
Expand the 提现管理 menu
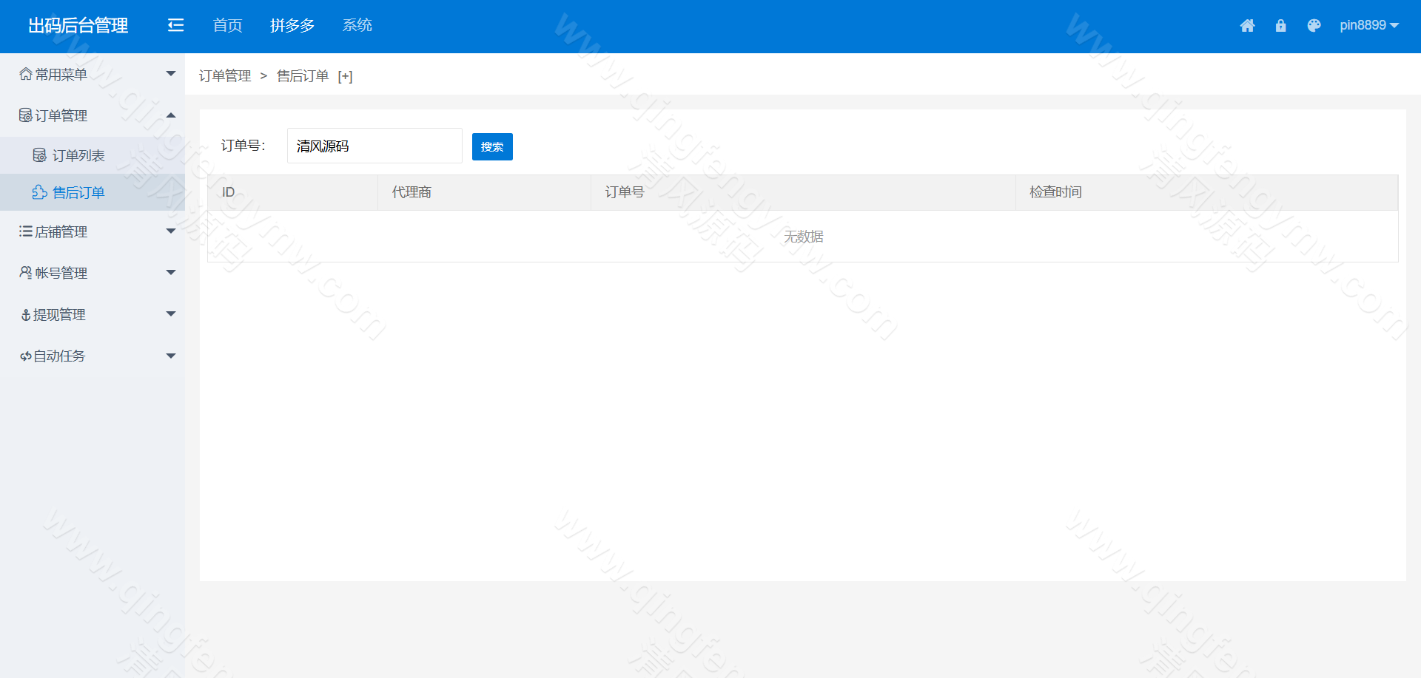(x=93, y=314)
